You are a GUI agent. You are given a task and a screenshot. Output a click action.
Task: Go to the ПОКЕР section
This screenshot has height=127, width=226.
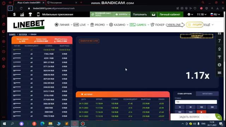[x=157, y=25]
